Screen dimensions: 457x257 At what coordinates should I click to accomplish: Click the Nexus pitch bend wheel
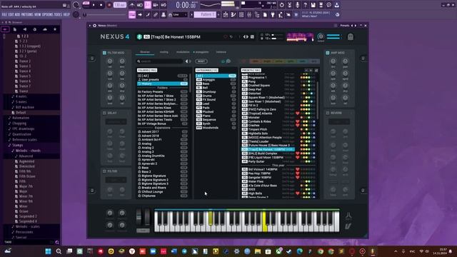tap(139, 217)
